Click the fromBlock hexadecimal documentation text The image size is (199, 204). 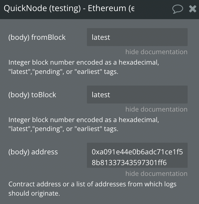click(x=84, y=67)
